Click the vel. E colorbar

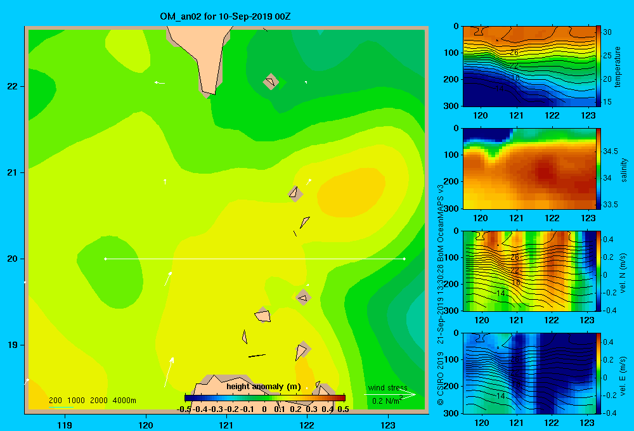598,373
